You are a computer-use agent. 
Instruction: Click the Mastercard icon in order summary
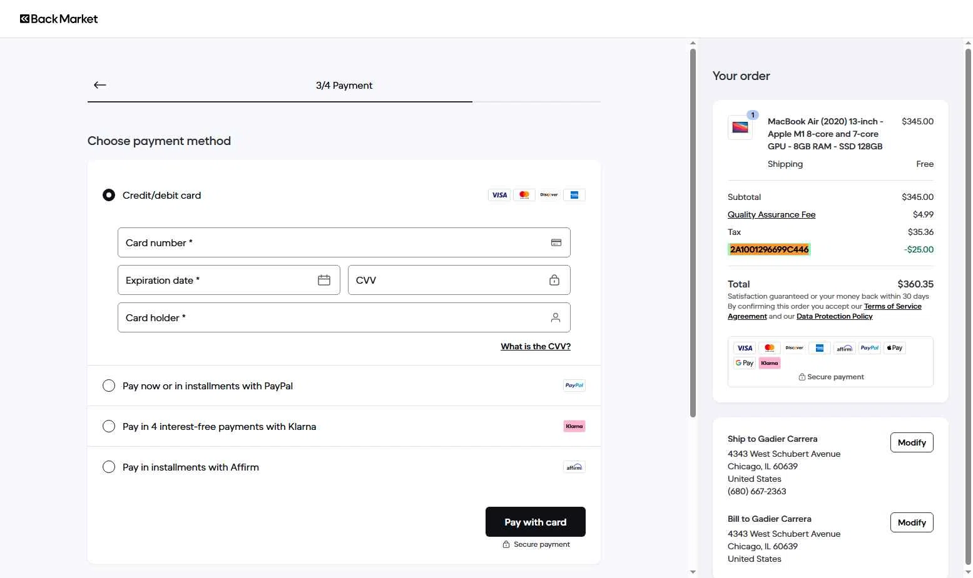pos(770,348)
